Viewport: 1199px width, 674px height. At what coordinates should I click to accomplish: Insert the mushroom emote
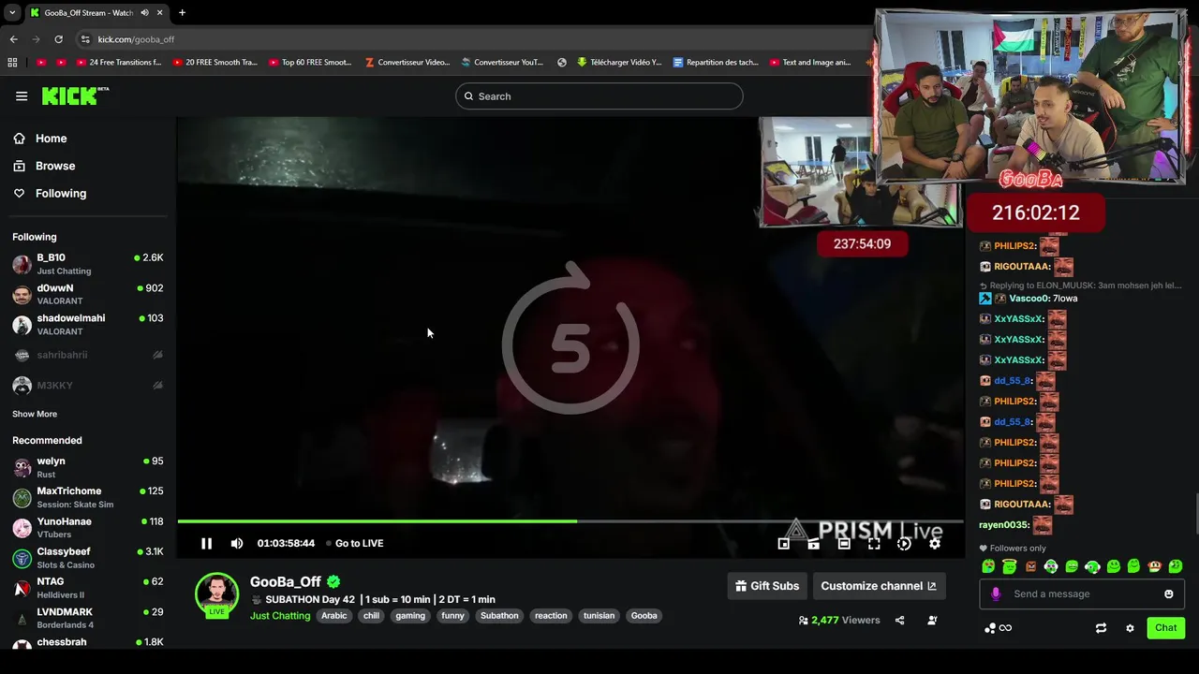(x=1155, y=566)
